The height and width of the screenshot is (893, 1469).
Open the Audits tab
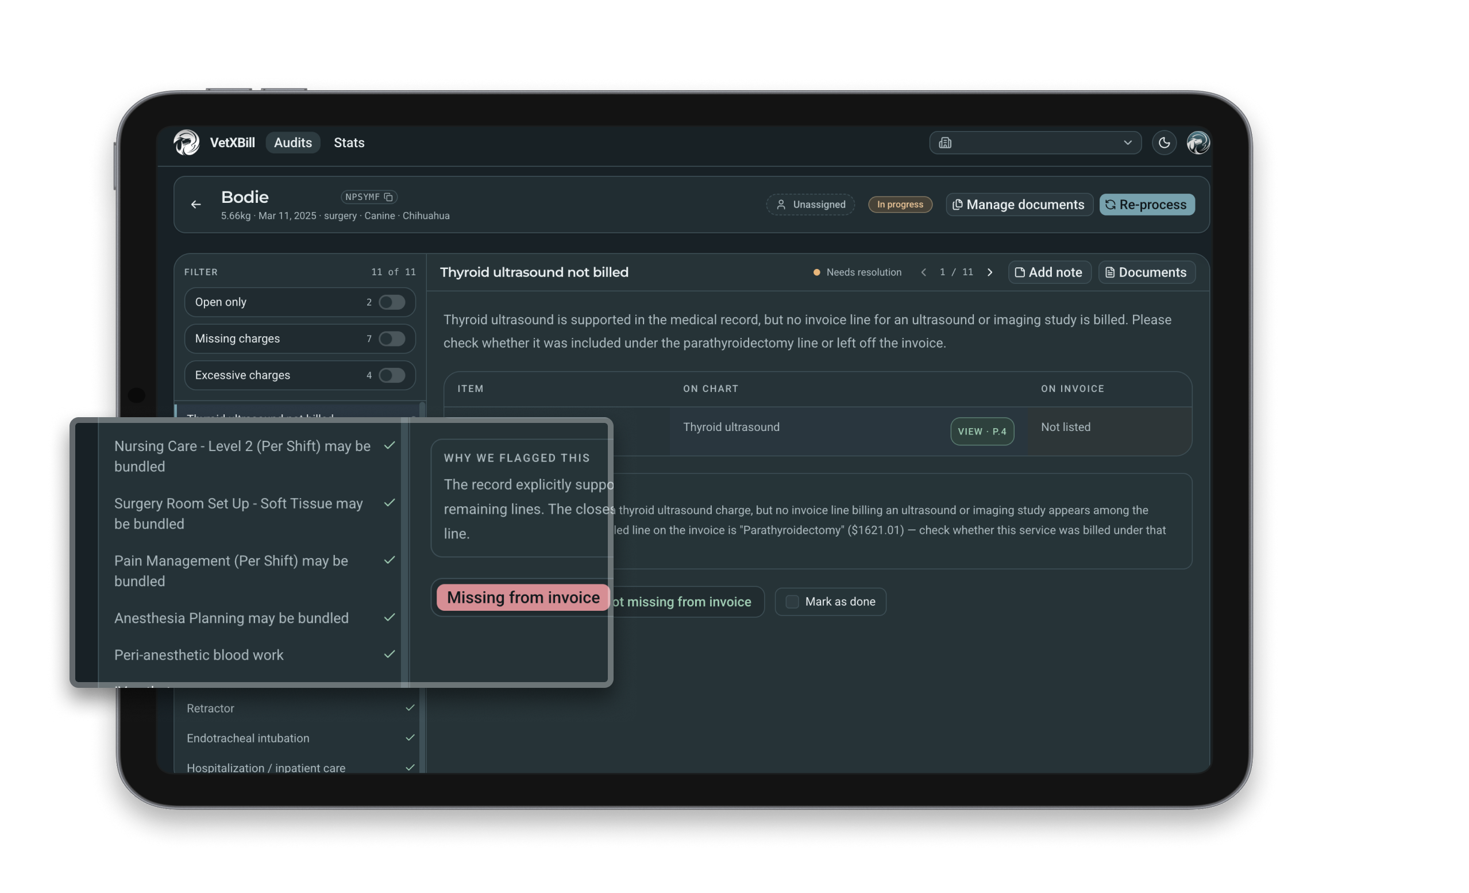point(293,143)
